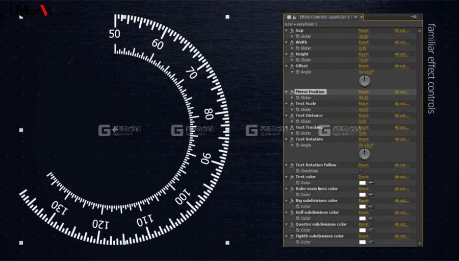The height and width of the screenshot is (261, 459).
Task: Toggle the Gap Slider stopwatch icon
Action: [298, 36]
